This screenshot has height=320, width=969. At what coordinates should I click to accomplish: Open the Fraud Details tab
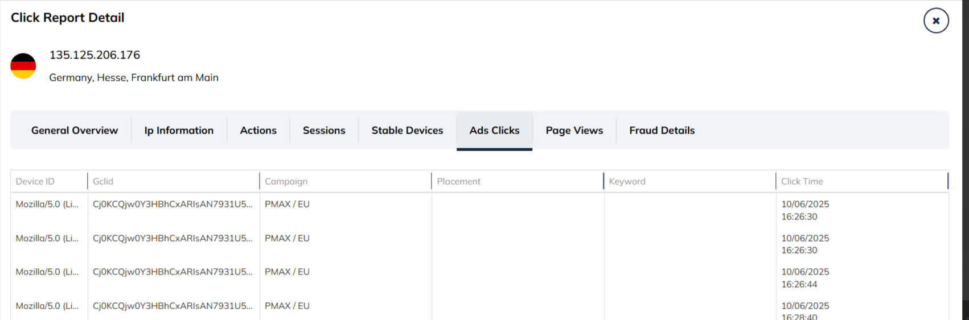662,130
